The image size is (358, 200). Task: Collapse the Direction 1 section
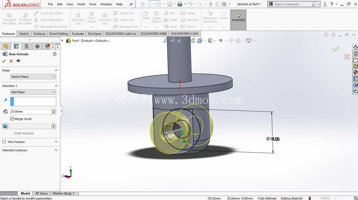click(56, 86)
